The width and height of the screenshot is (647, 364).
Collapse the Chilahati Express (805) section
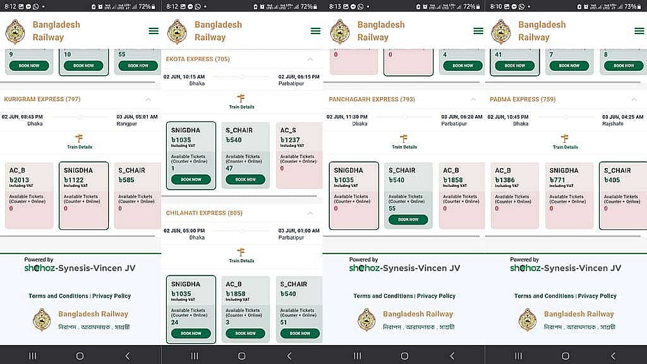tap(310, 214)
